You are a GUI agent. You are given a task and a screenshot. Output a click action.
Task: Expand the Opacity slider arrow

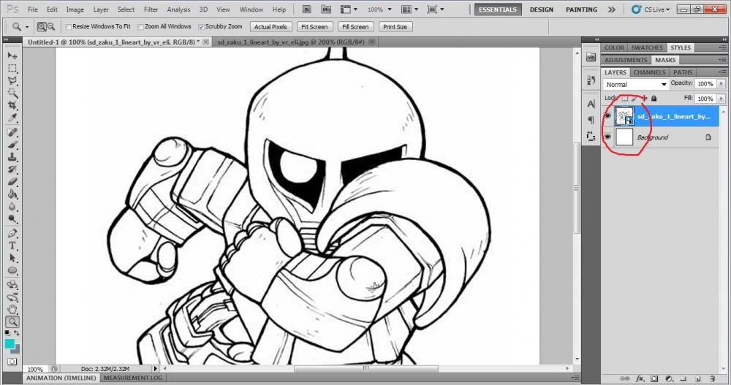(x=719, y=84)
